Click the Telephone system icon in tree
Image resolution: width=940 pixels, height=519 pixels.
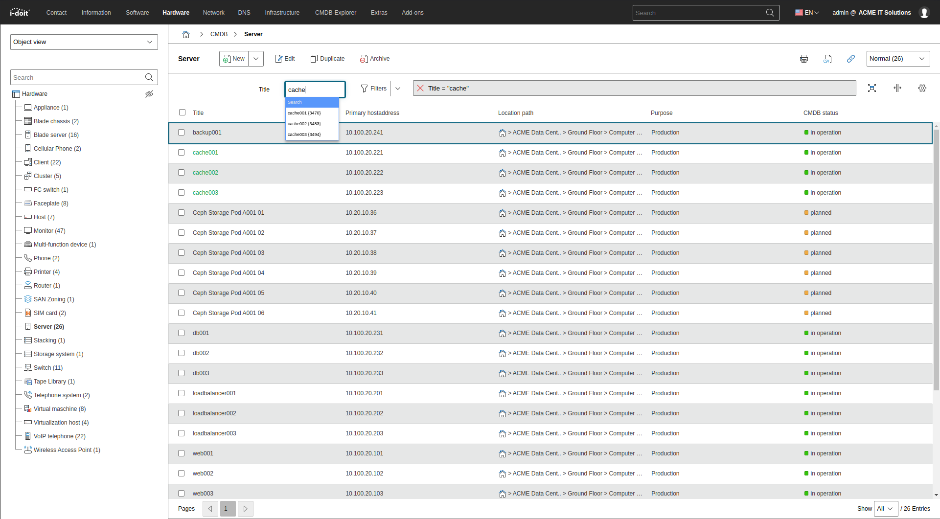coord(28,395)
